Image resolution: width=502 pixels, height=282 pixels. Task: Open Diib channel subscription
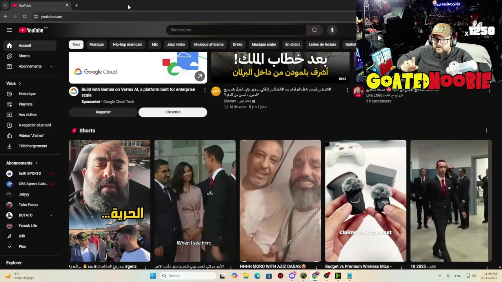30,236
